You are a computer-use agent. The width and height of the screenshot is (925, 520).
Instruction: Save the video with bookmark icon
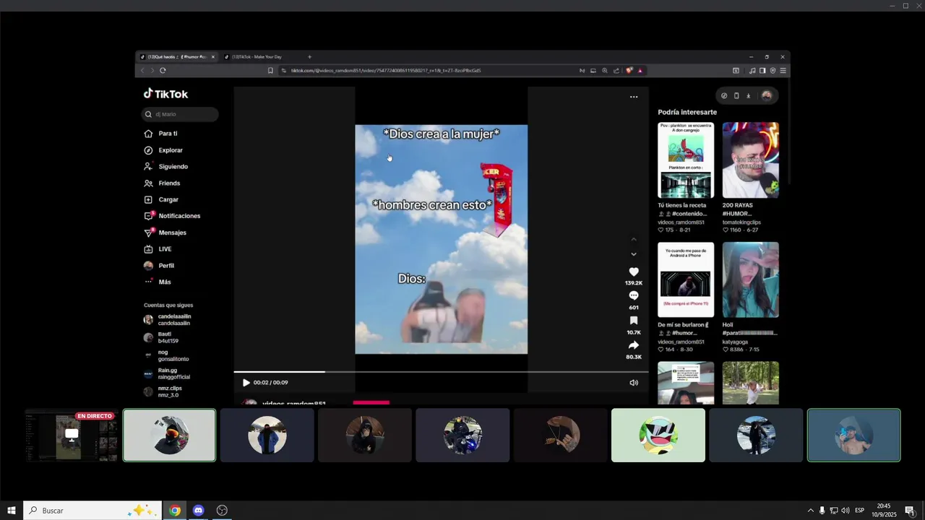tap(634, 321)
